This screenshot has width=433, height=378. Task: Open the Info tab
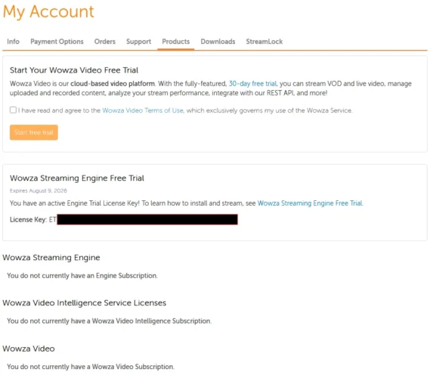(x=14, y=42)
